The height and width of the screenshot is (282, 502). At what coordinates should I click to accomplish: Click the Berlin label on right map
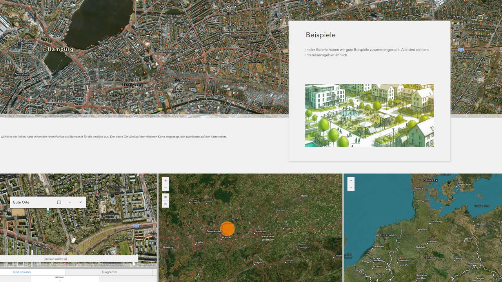[469, 239]
